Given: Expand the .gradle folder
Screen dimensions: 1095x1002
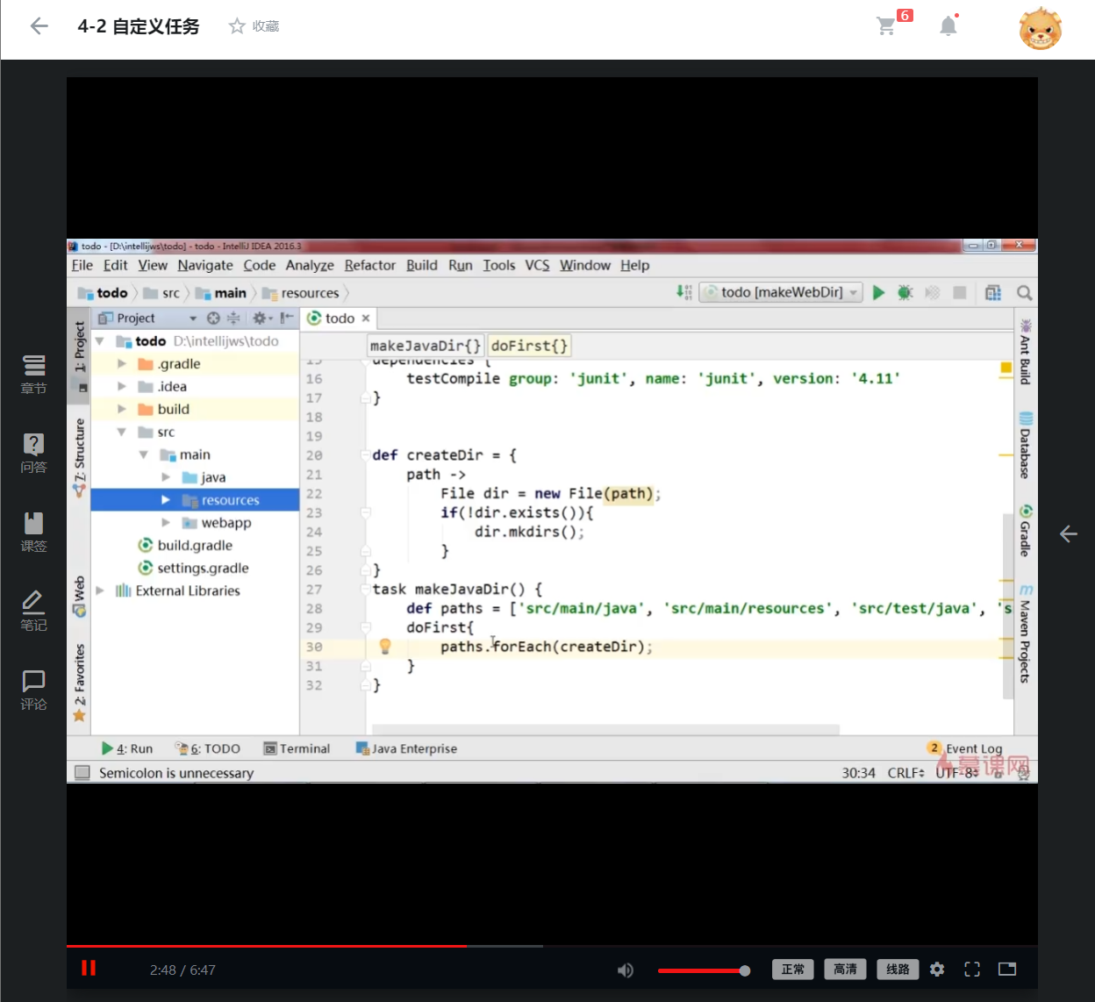Looking at the screenshot, I should click(122, 363).
